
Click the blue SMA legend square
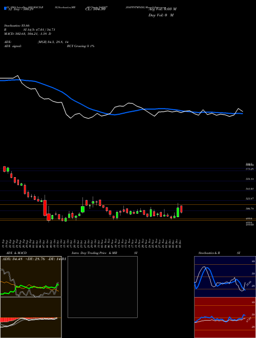[5, 8]
